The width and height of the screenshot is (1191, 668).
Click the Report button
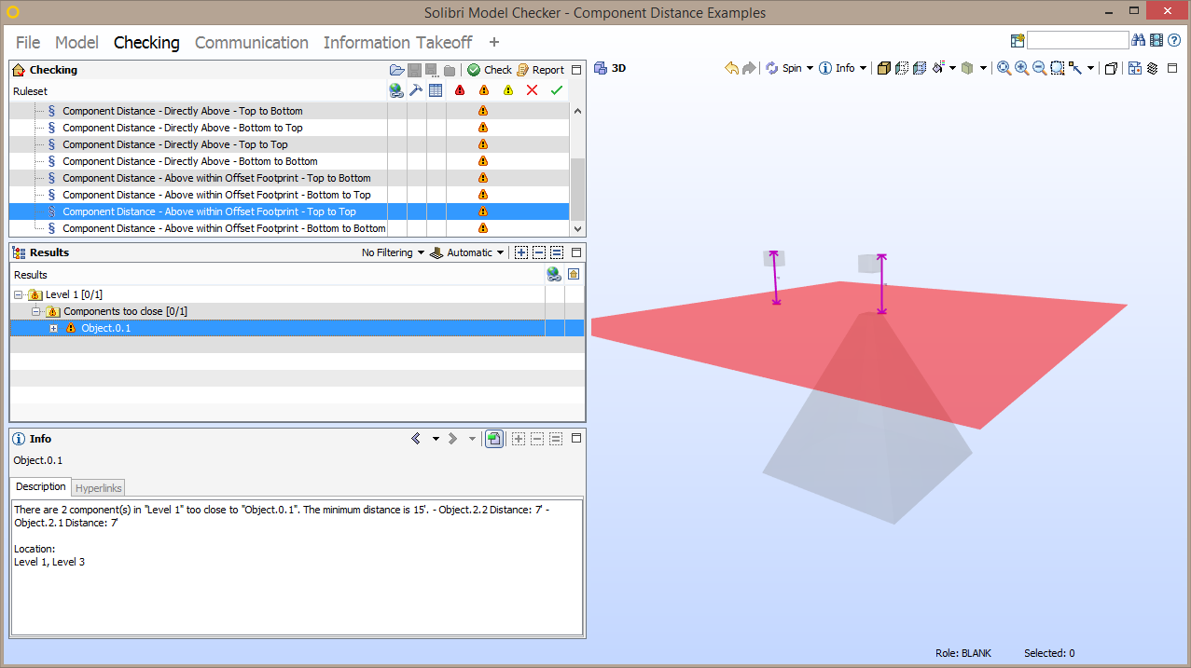pyautogui.click(x=540, y=70)
